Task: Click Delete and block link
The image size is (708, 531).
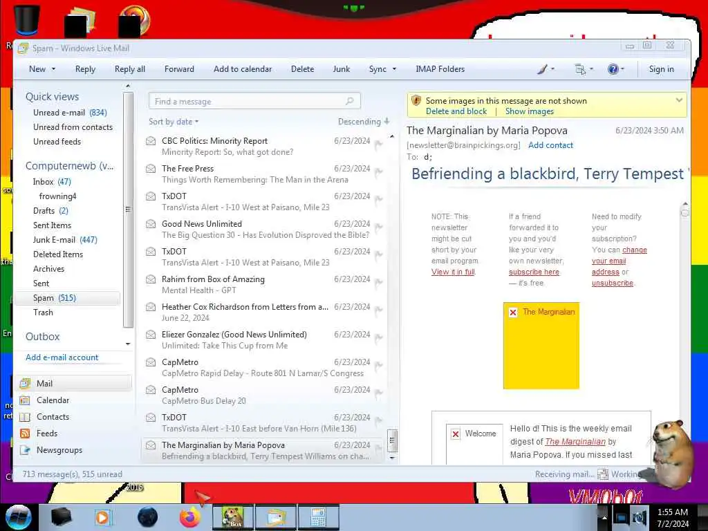Action: point(456,111)
